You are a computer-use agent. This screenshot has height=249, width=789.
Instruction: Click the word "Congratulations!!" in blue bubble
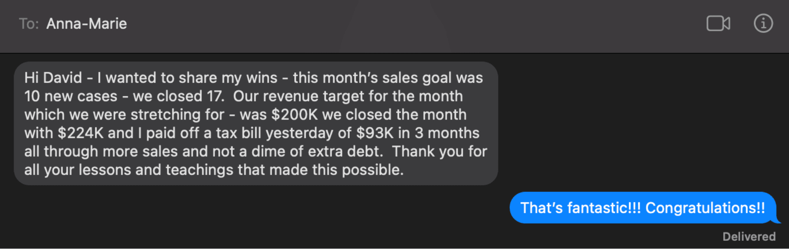(705, 208)
